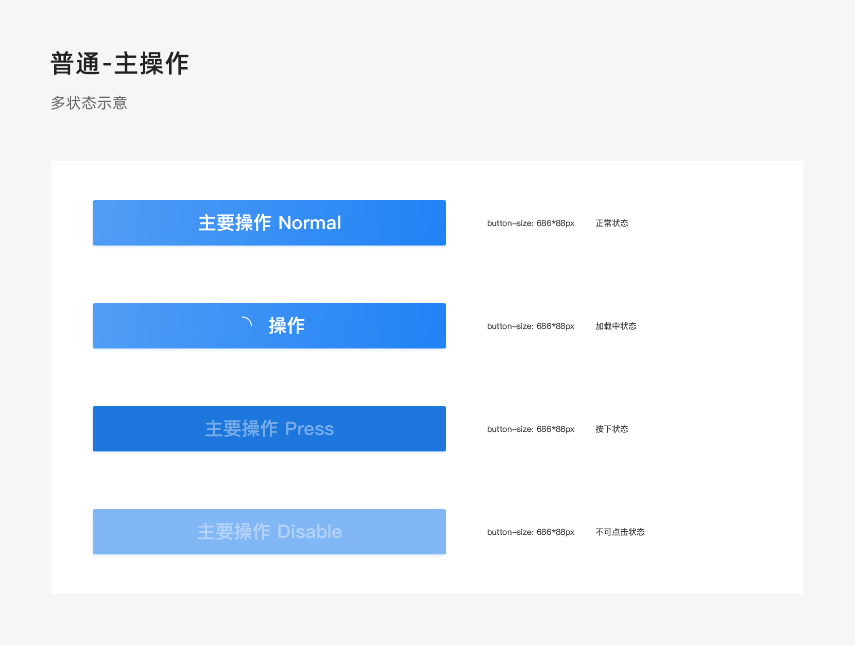Click the 不可点击状态 label

[x=620, y=532]
